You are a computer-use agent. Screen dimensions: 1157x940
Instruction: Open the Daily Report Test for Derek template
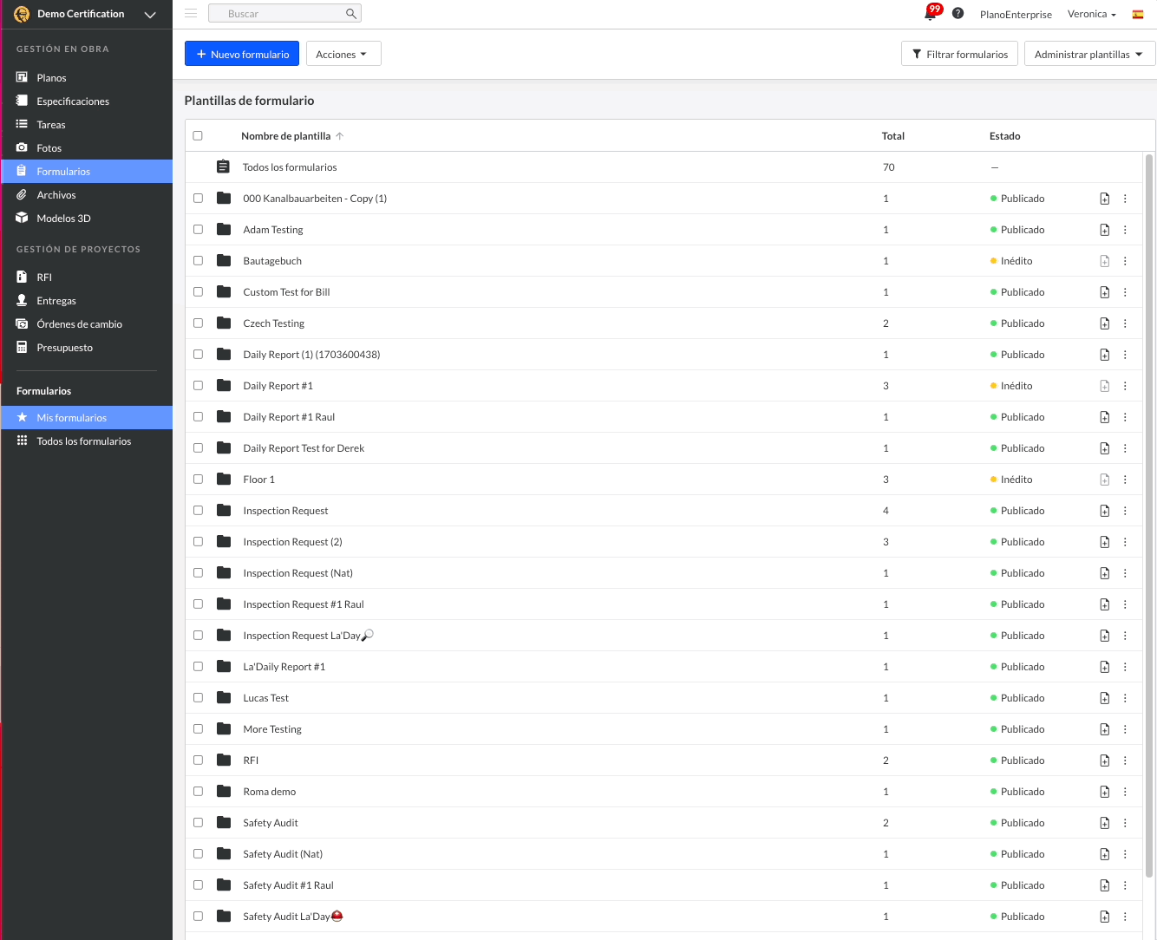pyautogui.click(x=304, y=448)
